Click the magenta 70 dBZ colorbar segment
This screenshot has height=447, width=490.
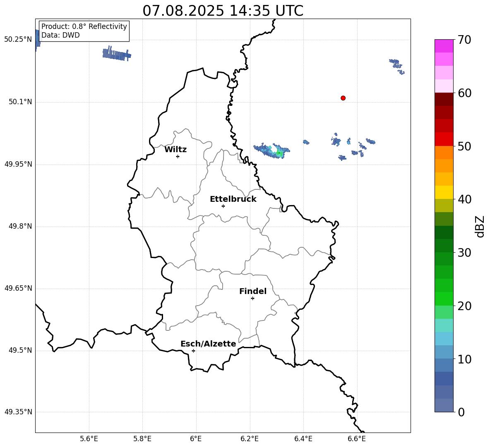pyautogui.click(x=444, y=46)
